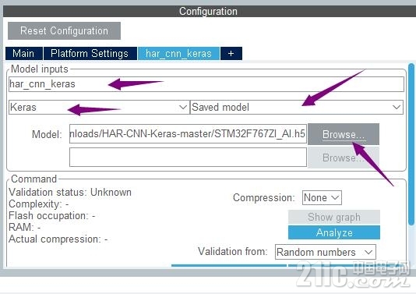Select the har_cnn_keras tab
Image resolution: width=416 pixels, height=294 pixels.
pyautogui.click(x=178, y=53)
